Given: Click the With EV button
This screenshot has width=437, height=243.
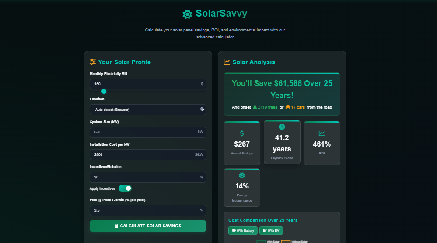Looking at the screenshot, I should [271, 230].
